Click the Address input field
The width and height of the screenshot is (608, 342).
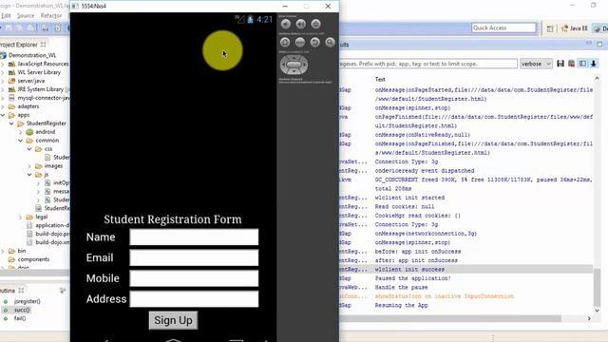point(194,299)
